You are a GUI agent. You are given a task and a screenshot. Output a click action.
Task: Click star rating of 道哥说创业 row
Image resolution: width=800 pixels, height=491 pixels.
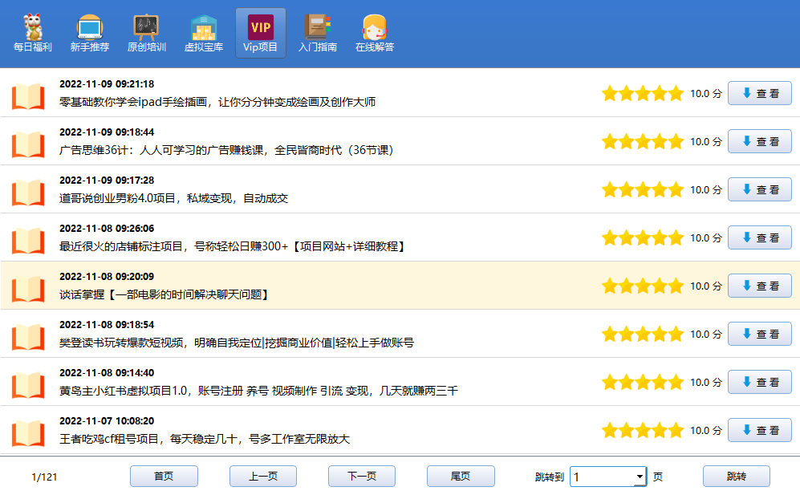643,190
